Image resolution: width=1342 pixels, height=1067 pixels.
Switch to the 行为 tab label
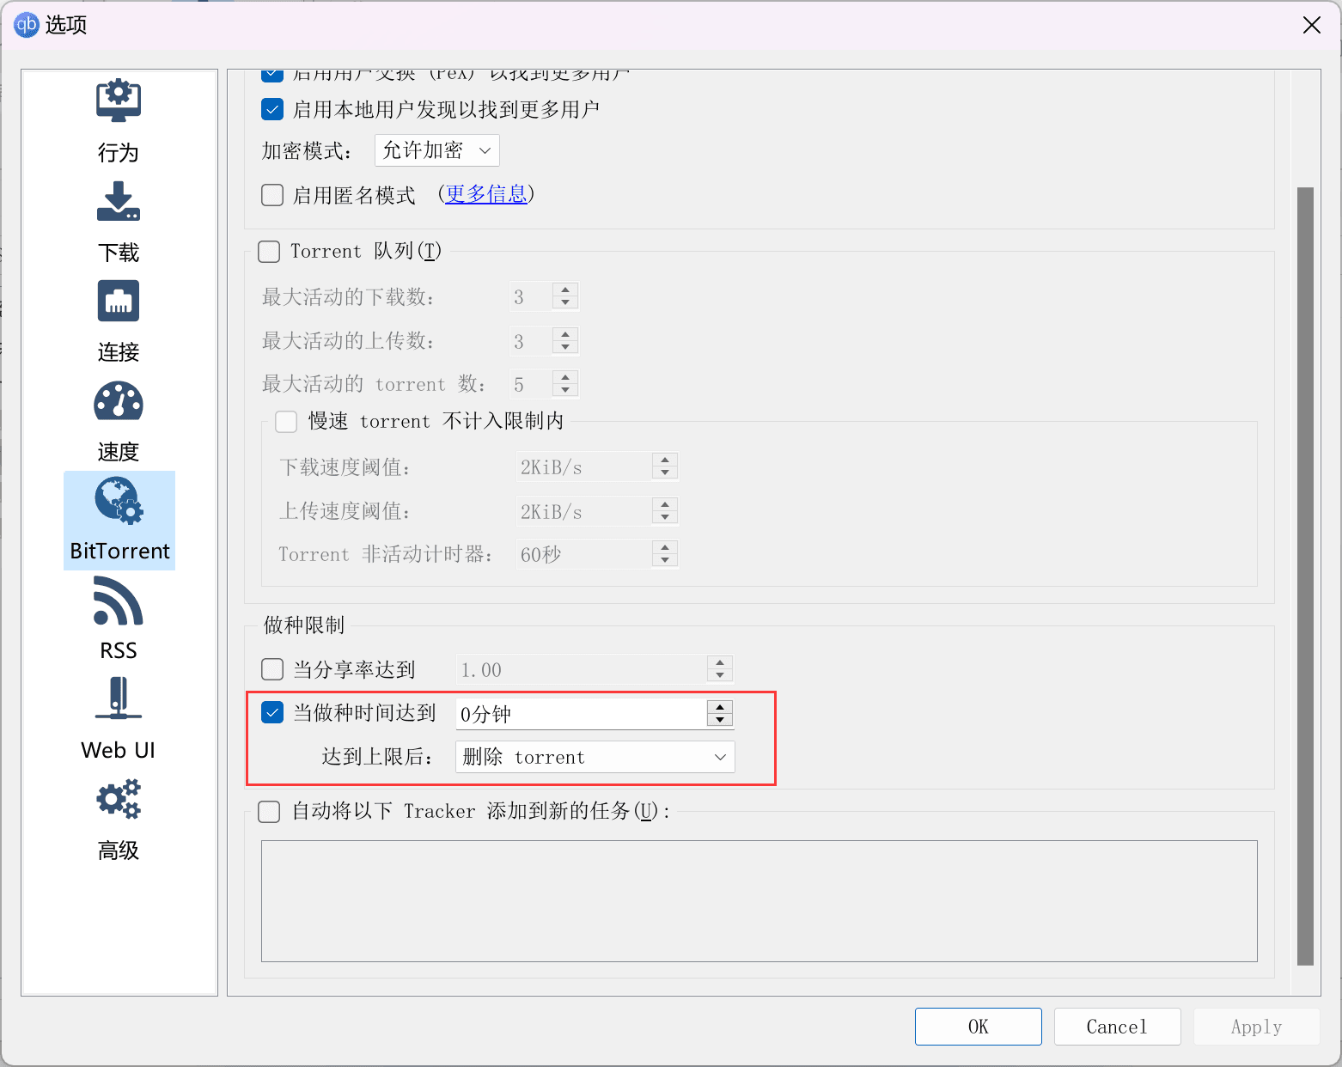click(119, 153)
